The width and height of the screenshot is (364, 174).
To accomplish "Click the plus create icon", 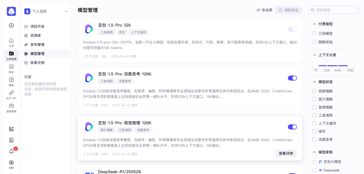I will coord(11,26).
